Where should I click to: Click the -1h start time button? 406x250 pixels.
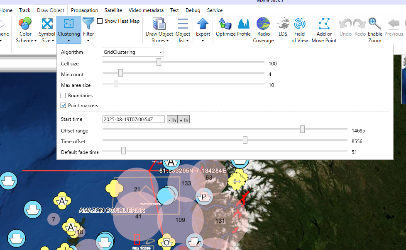tap(172, 119)
